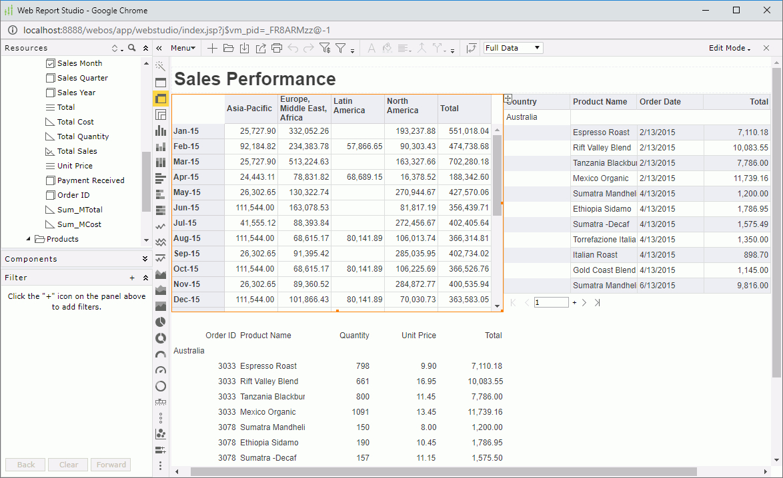This screenshot has width=783, height=478.
Task: Click the save/import icon in the toolbar
Action: click(x=245, y=47)
